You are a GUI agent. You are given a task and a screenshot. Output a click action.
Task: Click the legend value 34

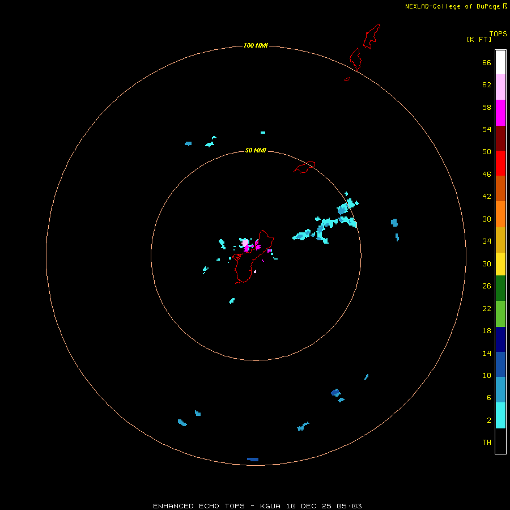(x=487, y=241)
